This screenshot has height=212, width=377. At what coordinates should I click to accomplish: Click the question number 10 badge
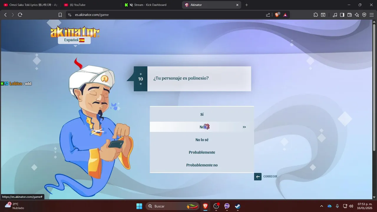(140, 79)
